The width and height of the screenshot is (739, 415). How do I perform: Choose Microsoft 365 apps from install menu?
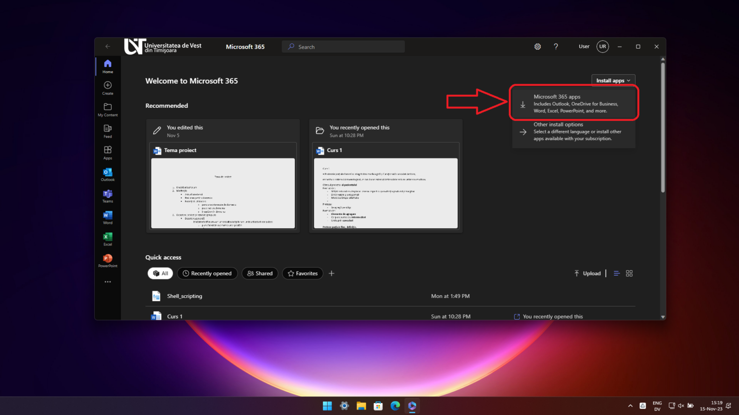click(x=573, y=103)
